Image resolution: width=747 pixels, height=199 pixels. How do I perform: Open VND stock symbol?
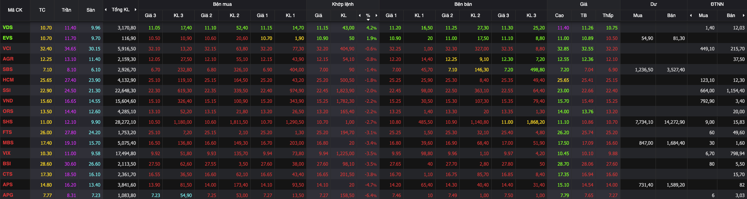coord(8,101)
